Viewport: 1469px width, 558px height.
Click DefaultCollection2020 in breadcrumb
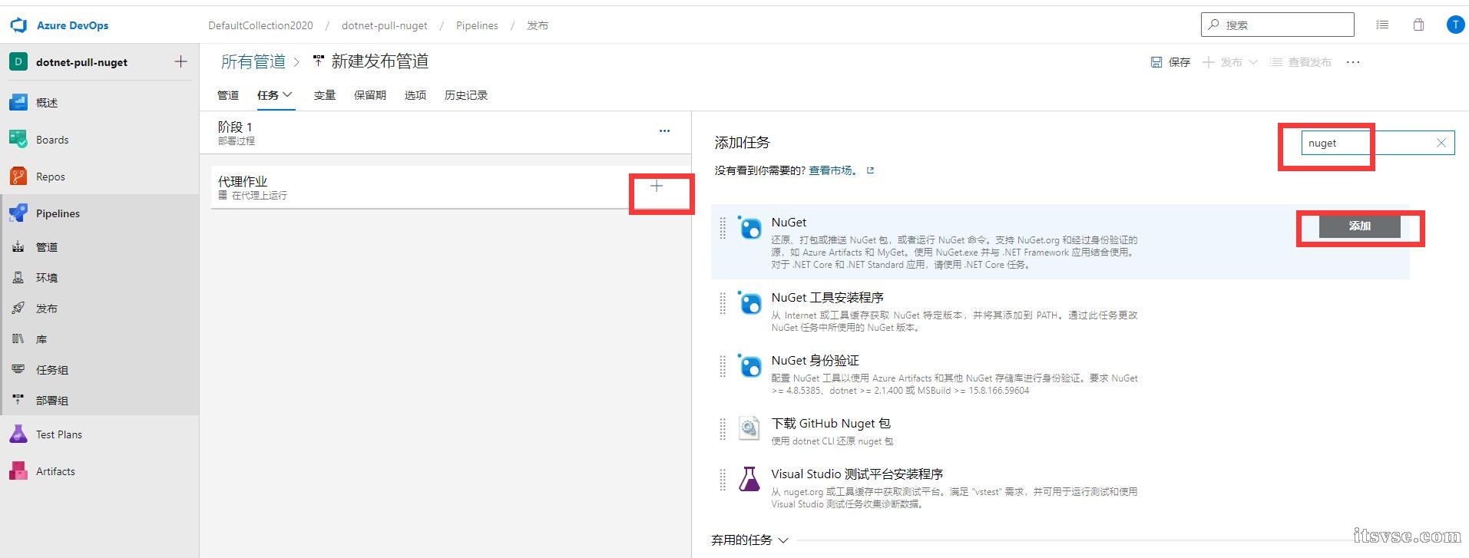pos(260,25)
